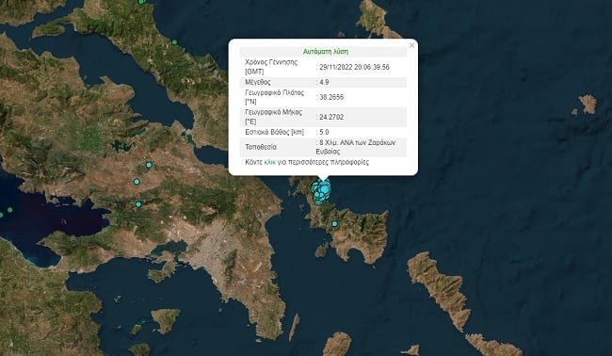Select the 'Εστιακό Βάθος [km]' label
The height and width of the screenshot is (356, 612).
coord(274,132)
